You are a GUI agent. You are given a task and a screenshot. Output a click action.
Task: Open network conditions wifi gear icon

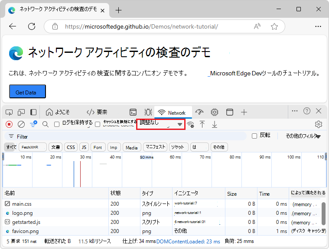pos(191,125)
